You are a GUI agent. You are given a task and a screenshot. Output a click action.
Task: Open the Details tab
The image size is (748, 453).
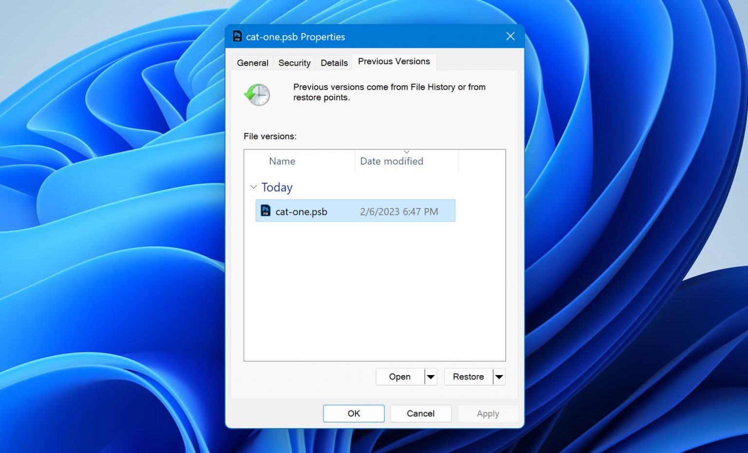click(334, 62)
